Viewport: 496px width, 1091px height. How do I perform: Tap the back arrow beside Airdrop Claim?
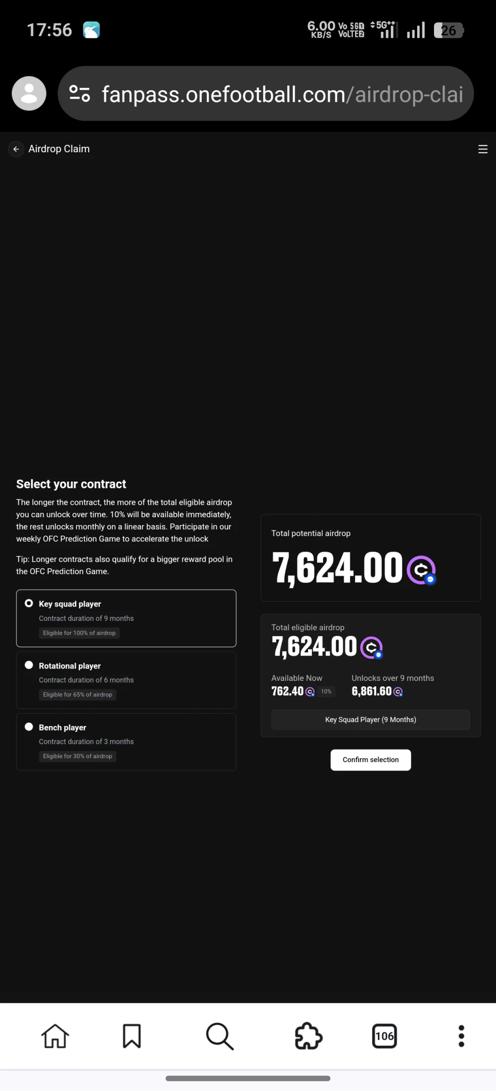point(16,149)
